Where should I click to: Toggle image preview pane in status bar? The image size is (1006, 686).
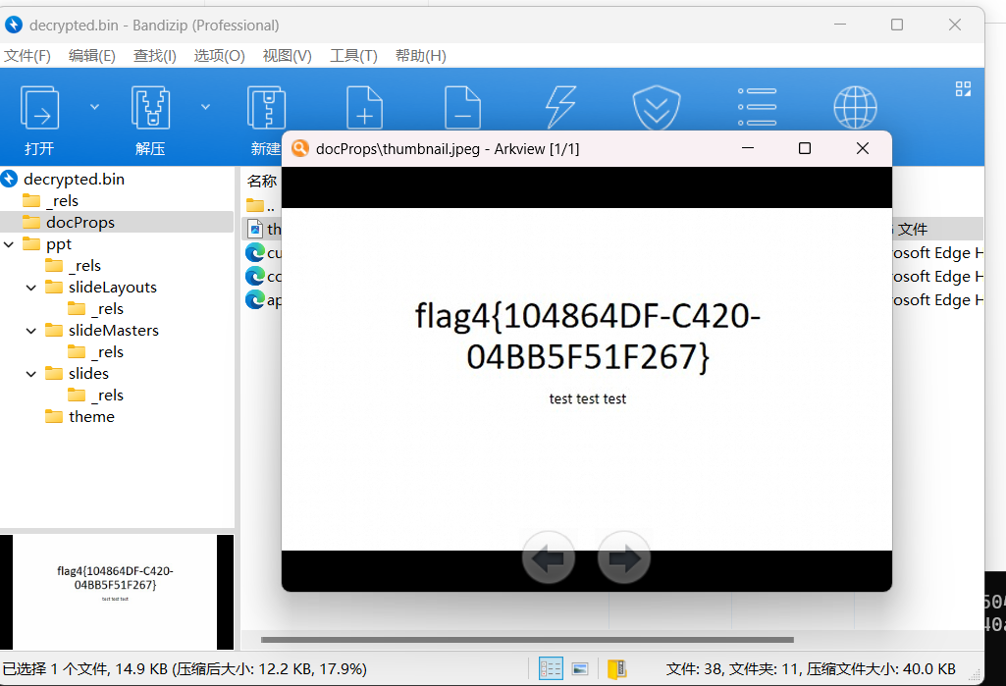click(580, 668)
